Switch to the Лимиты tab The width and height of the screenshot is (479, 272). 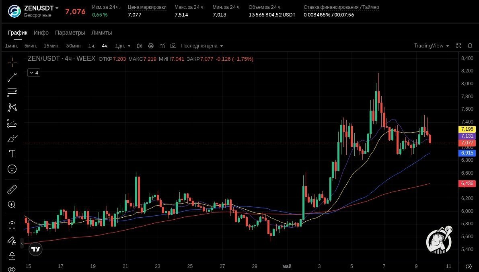(102, 33)
